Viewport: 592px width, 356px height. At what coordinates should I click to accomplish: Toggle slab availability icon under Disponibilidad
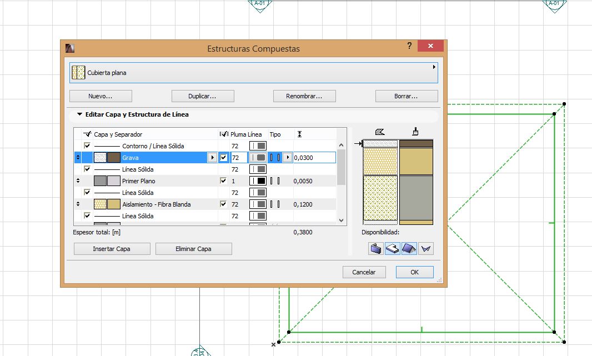[x=393, y=249]
